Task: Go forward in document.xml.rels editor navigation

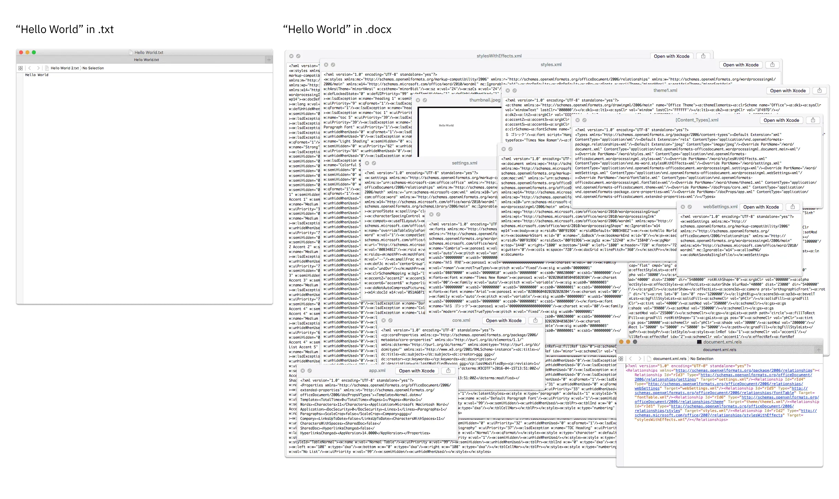Action: (x=639, y=359)
